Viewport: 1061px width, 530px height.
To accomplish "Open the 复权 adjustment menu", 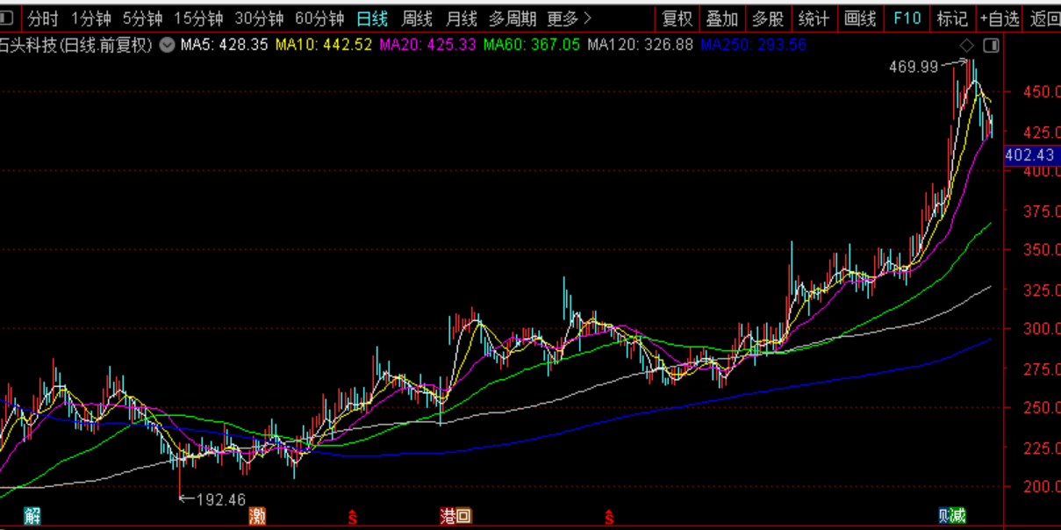I will click(x=677, y=18).
